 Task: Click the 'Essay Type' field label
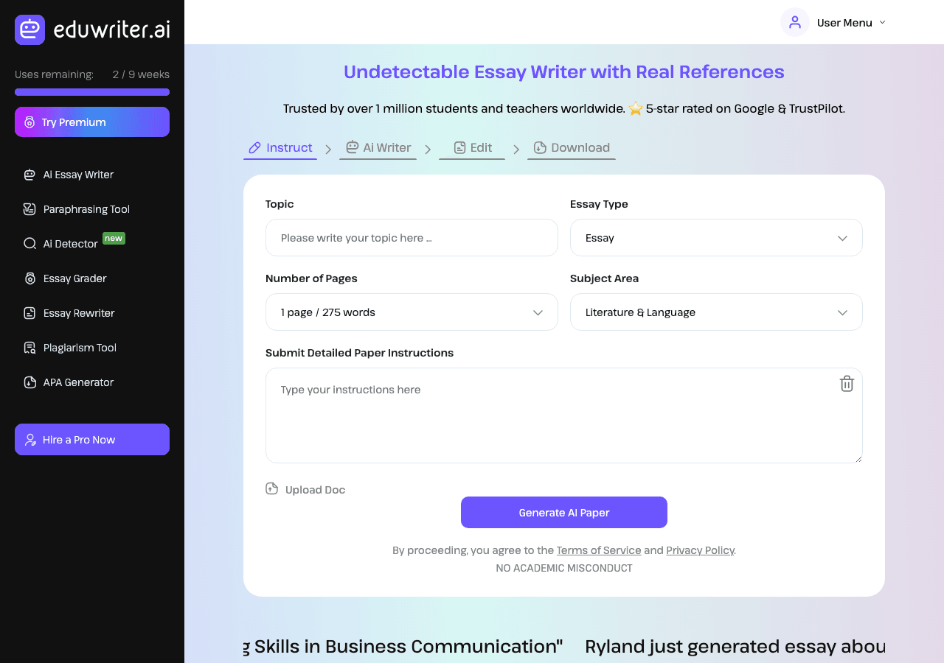[x=599, y=204]
